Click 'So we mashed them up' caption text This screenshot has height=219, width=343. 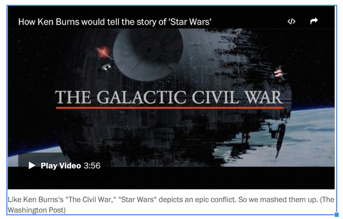coord(278,200)
